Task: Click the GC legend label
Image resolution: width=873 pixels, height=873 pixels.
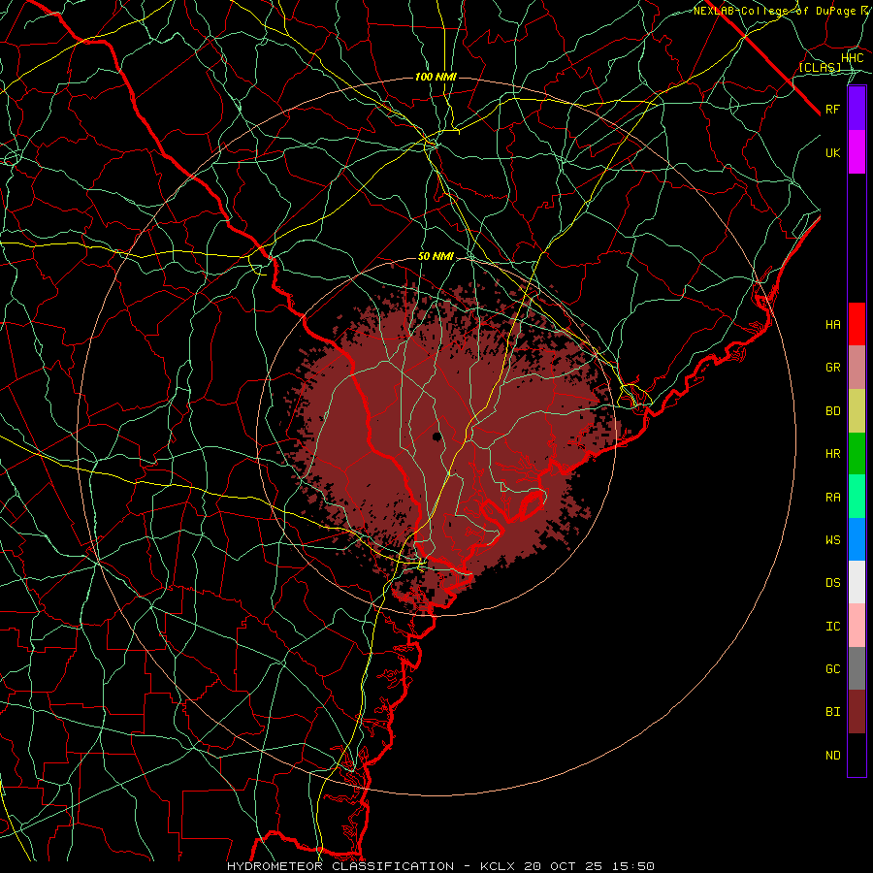Action: click(833, 669)
